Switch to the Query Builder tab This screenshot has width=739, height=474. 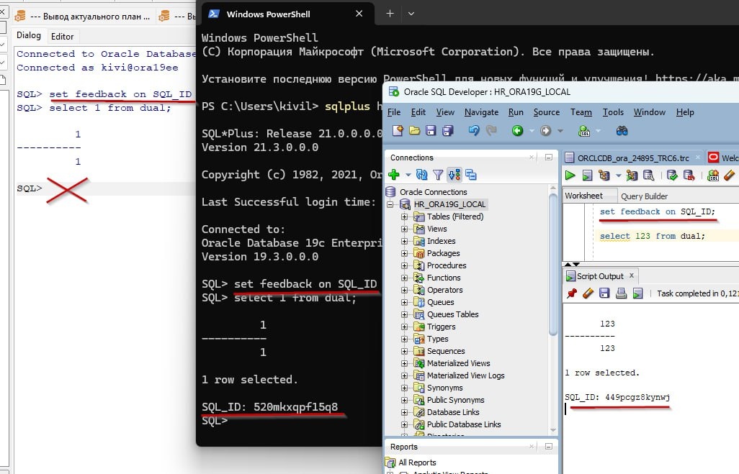[644, 196]
